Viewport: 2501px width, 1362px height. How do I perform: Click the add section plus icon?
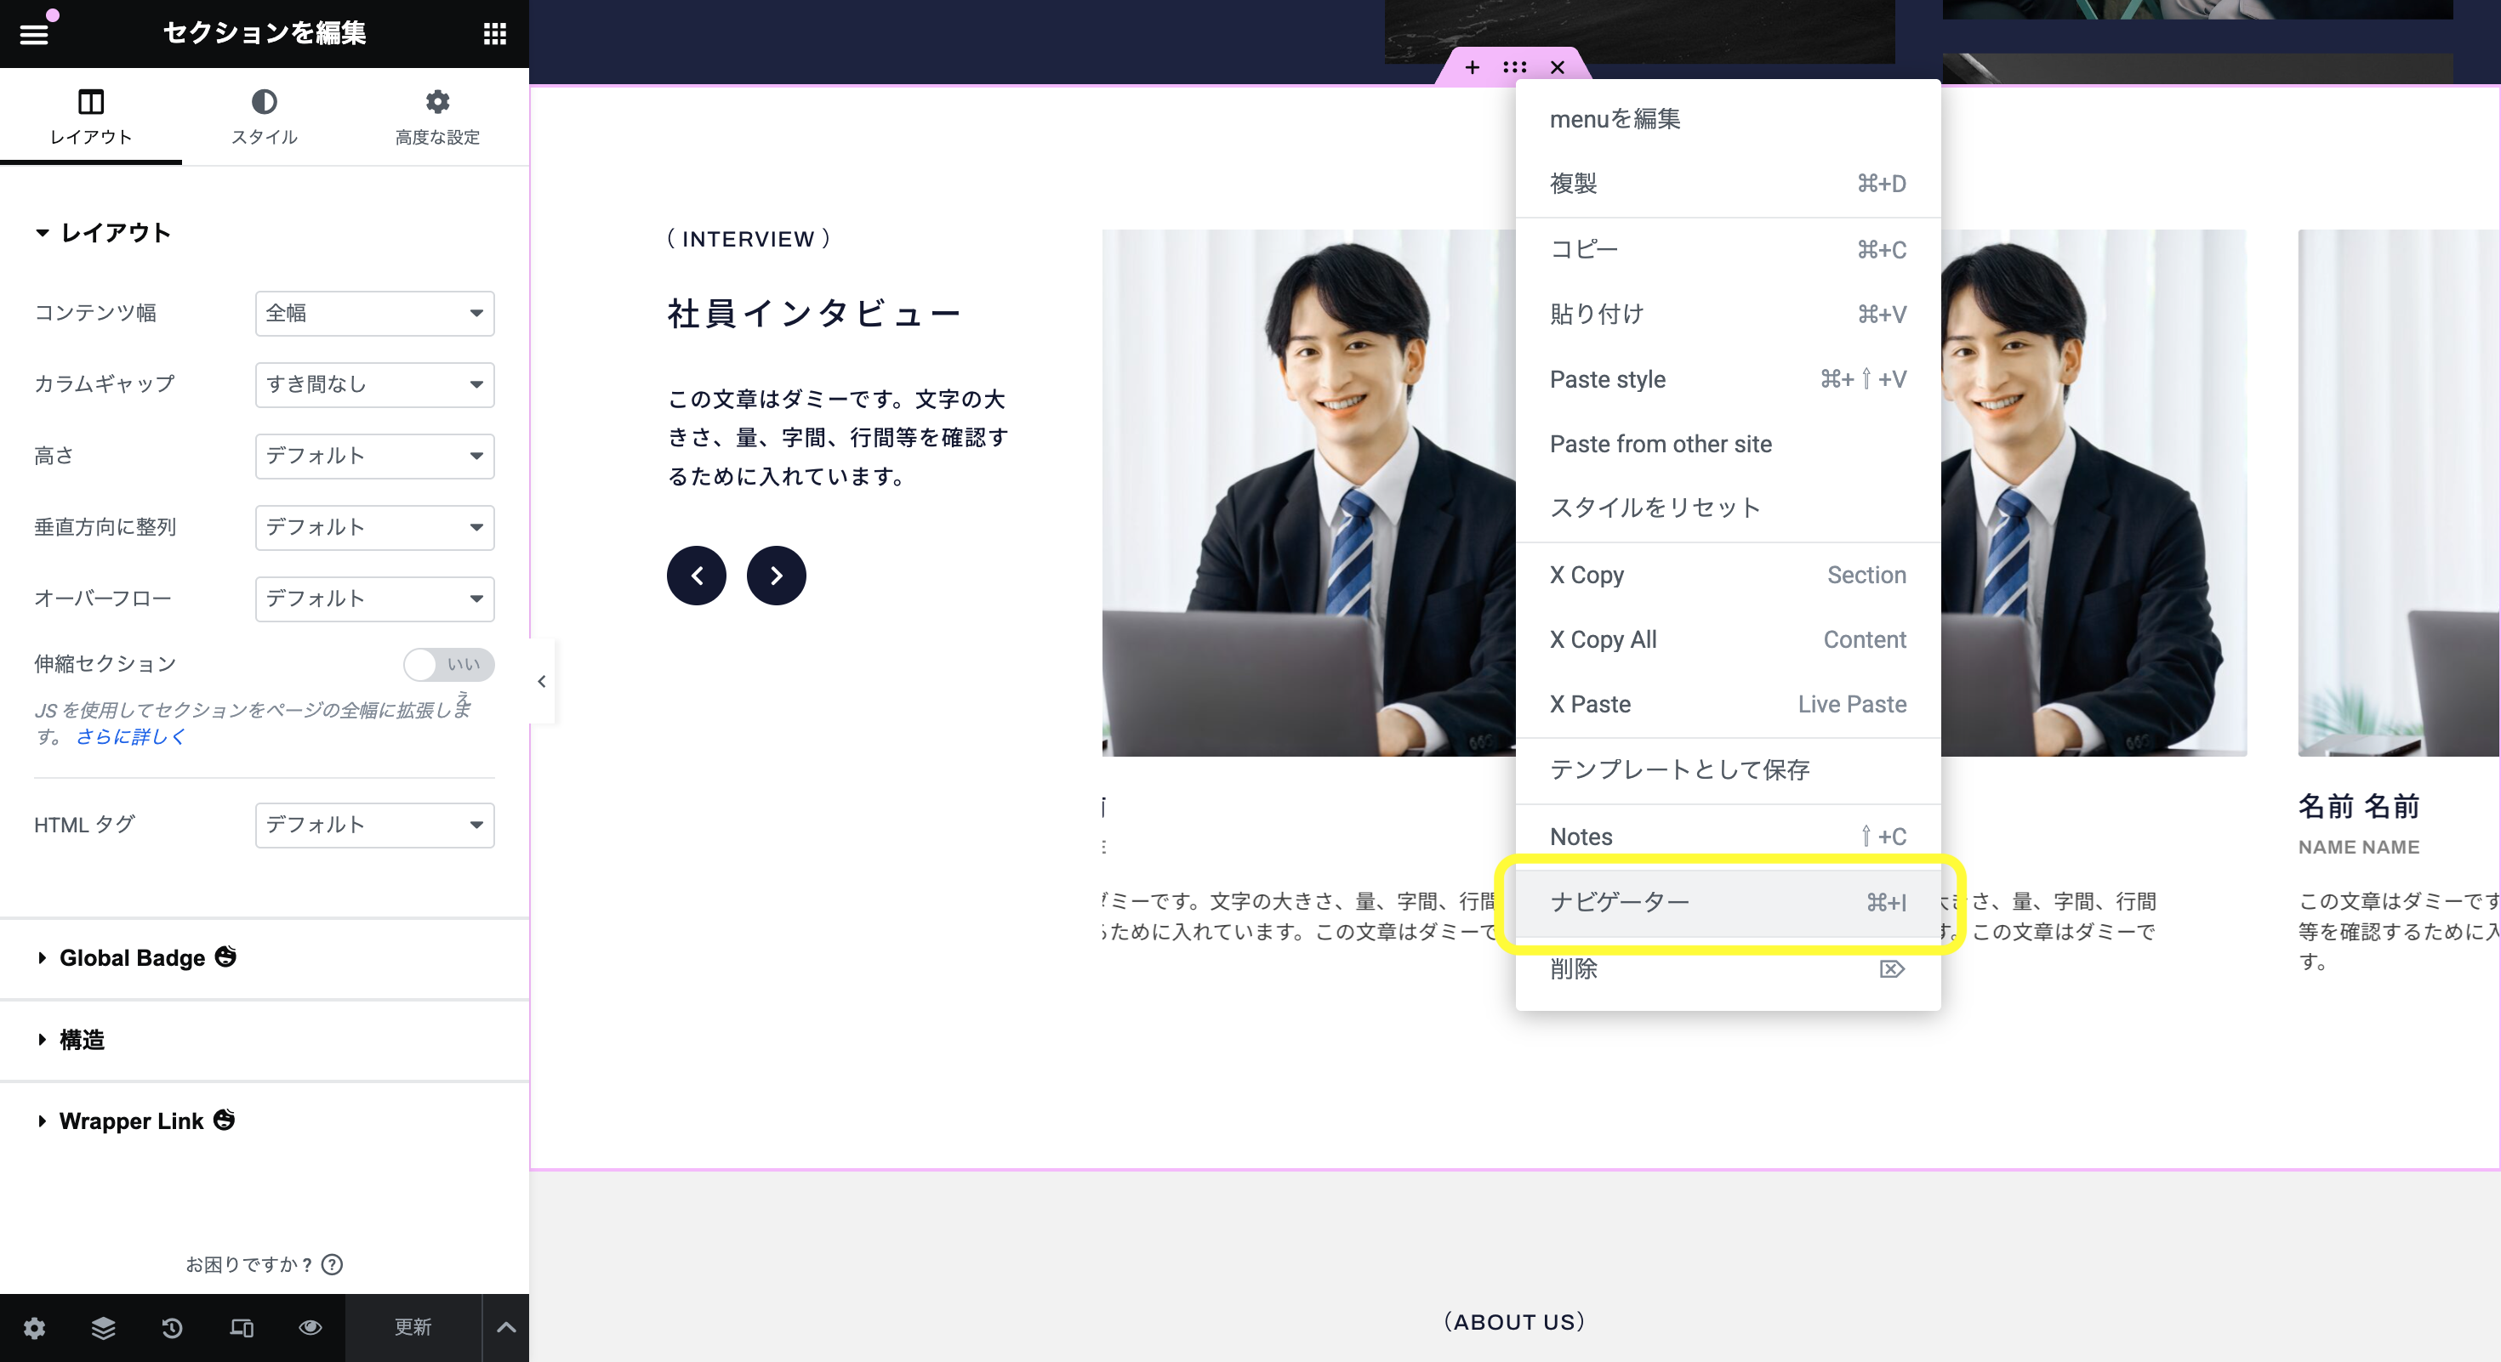1472,67
